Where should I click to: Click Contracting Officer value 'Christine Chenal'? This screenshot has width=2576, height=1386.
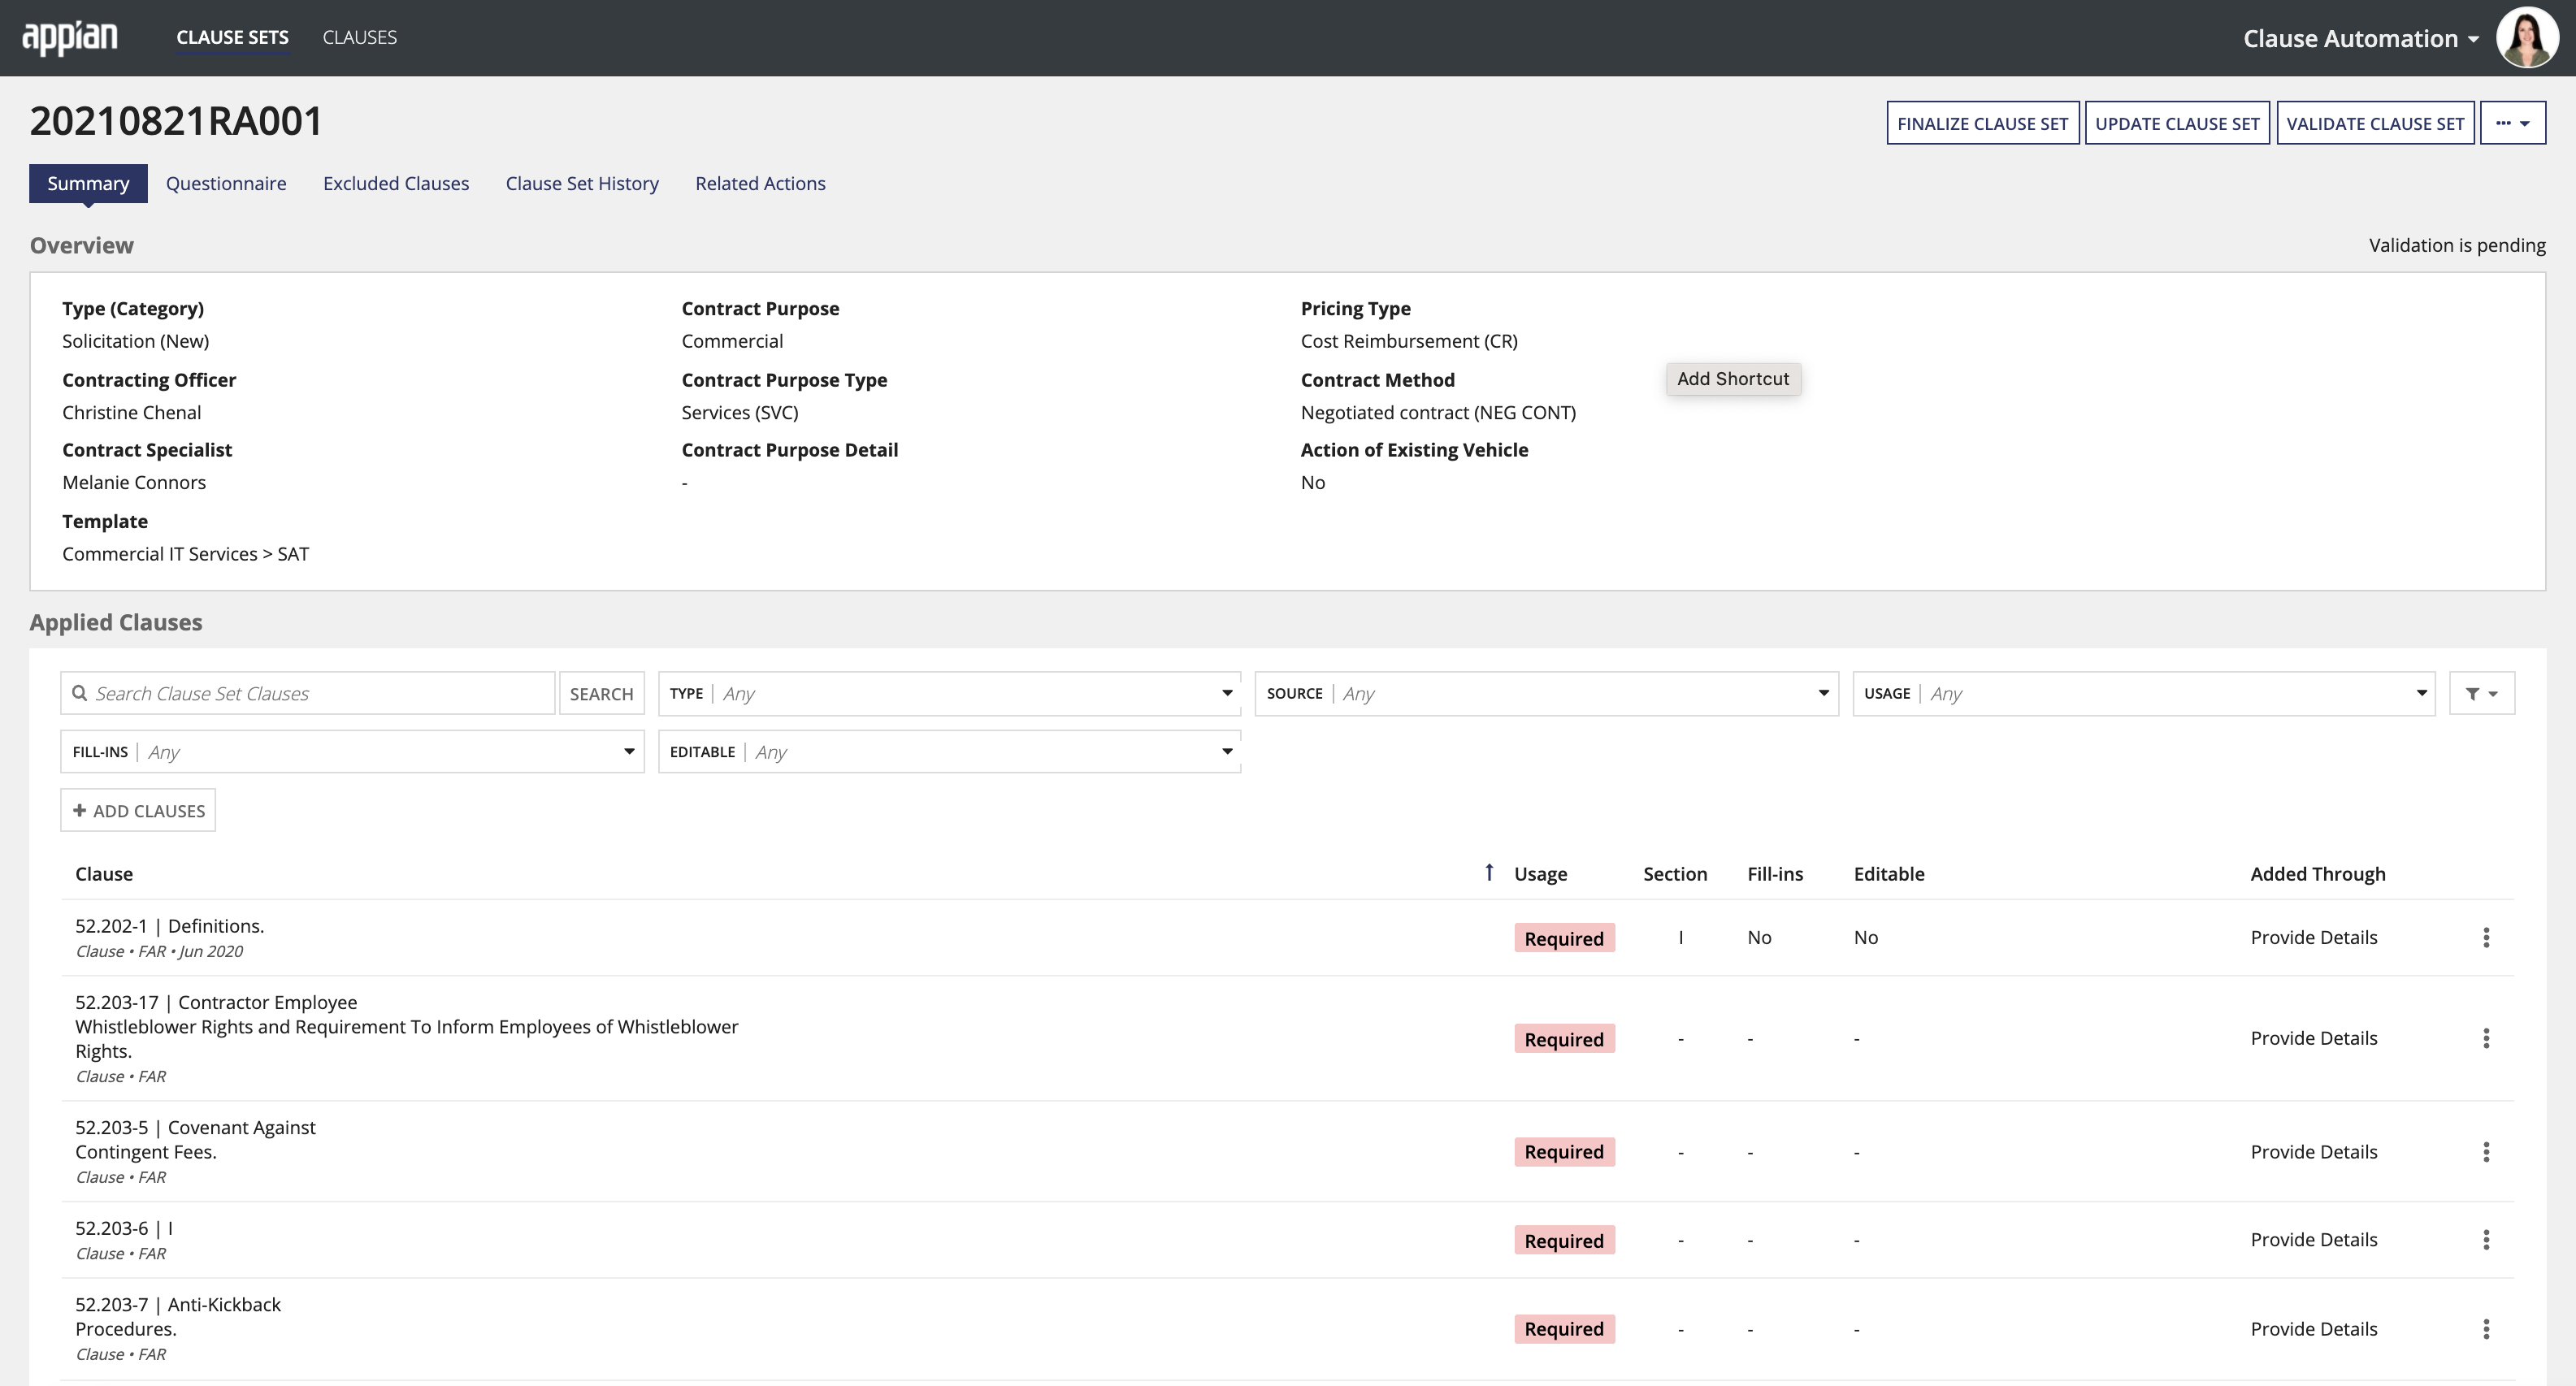pos(131,412)
